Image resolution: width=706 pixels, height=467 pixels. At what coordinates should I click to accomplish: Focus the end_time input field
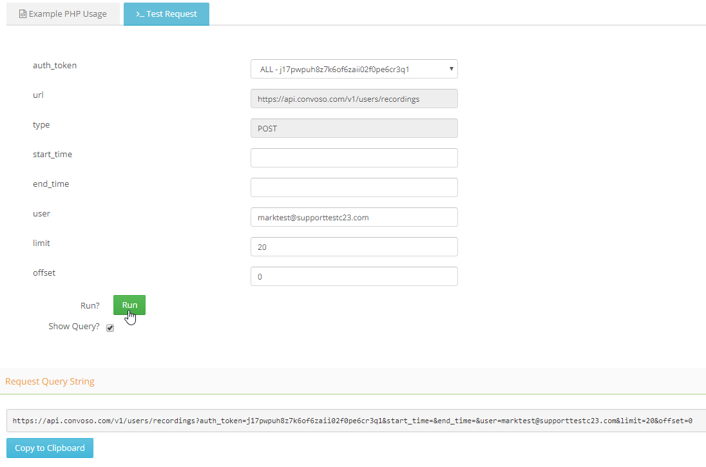[x=354, y=187]
